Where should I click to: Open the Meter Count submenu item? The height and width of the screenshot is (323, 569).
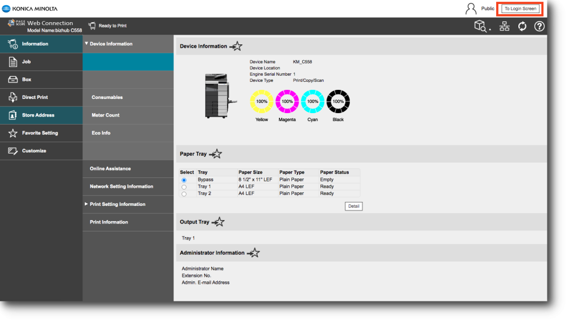tap(106, 115)
